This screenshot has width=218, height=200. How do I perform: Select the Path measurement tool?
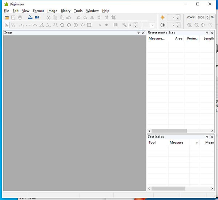[x=55, y=25]
